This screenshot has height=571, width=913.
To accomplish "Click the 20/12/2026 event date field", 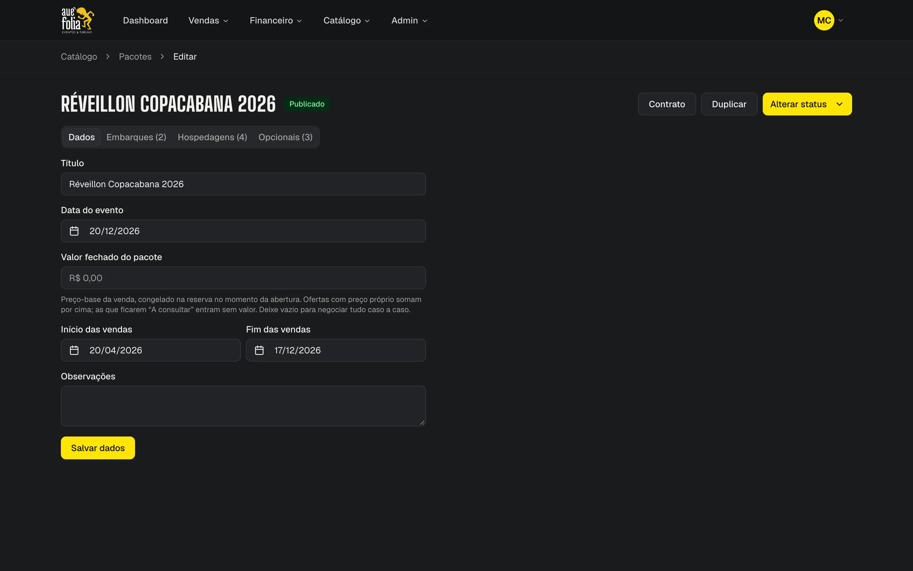I will tap(243, 231).
